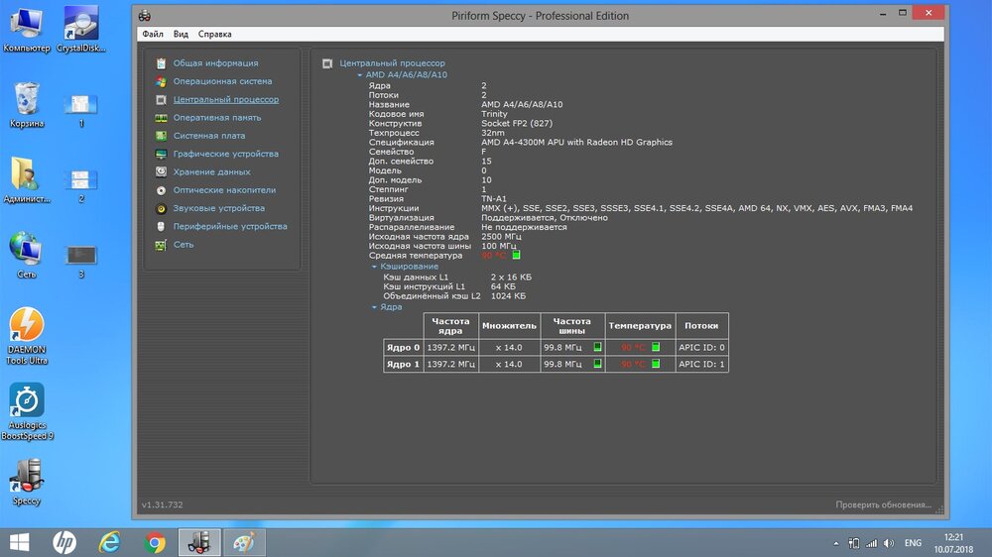Screen dimensions: 992x557
Task: Select Хранение данных in sidebar
Action: (x=211, y=172)
